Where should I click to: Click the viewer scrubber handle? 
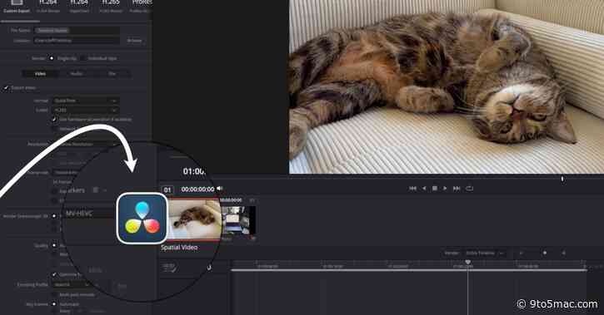(562, 179)
